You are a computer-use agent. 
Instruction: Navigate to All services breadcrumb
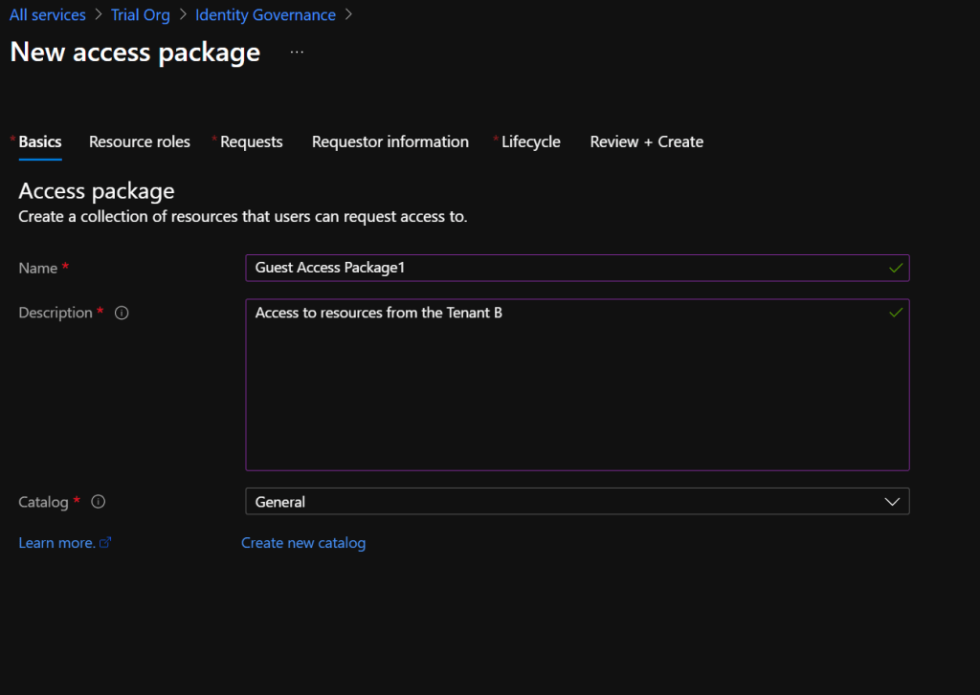point(48,15)
